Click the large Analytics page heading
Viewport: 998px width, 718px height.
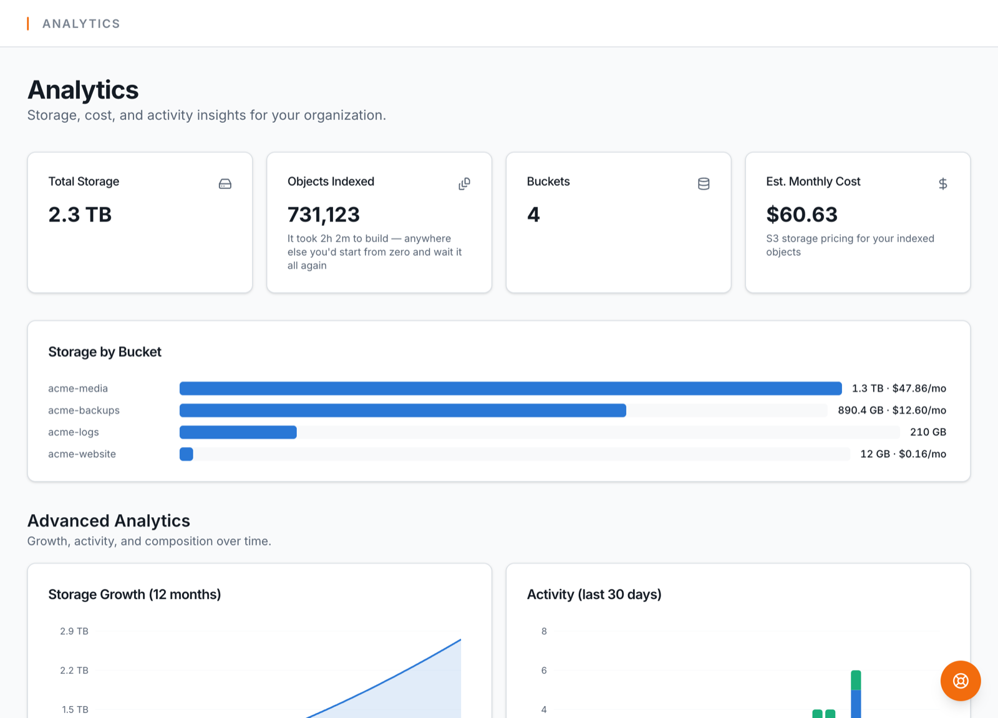coord(83,90)
